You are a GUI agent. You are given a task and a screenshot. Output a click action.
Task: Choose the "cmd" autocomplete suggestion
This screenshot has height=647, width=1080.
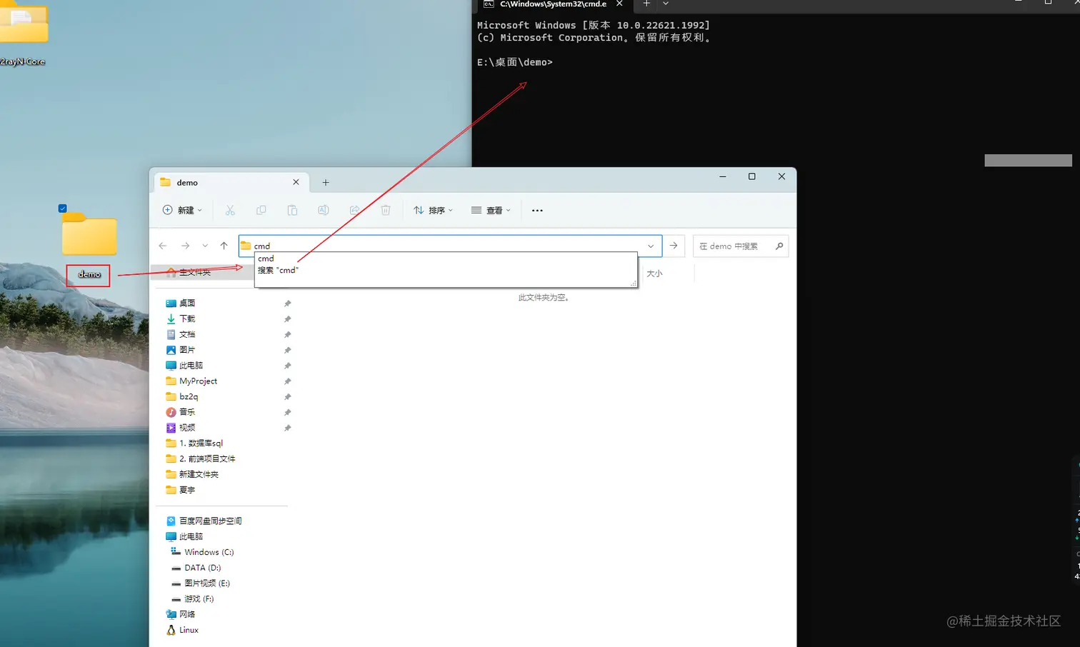[x=445, y=259]
